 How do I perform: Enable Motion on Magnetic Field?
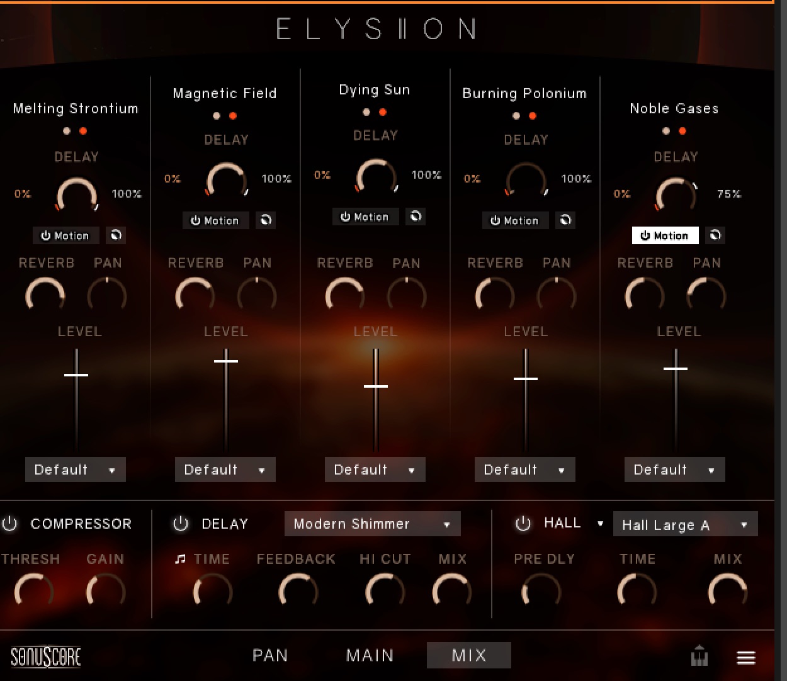pyautogui.click(x=215, y=220)
